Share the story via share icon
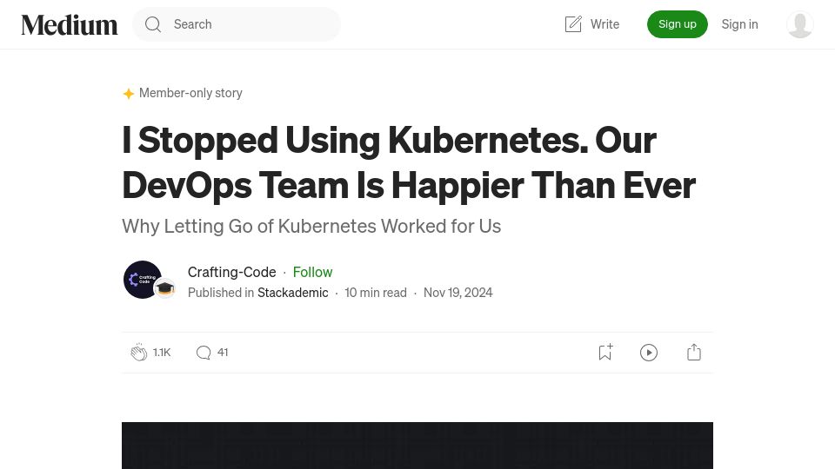The width and height of the screenshot is (835, 469). [x=694, y=352]
